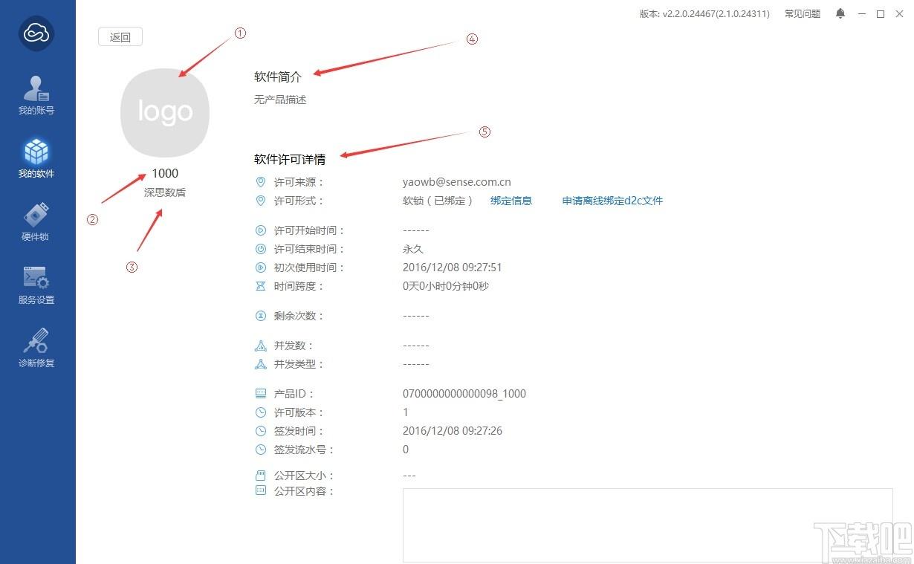
Task: Click clock icon beside 签发时间
Action: coord(261,431)
